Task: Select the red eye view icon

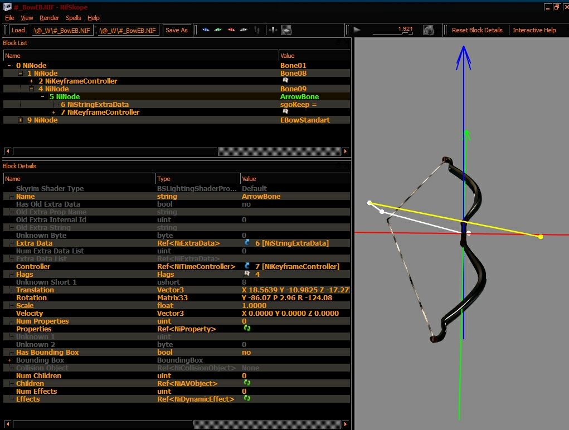Action: point(231,30)
